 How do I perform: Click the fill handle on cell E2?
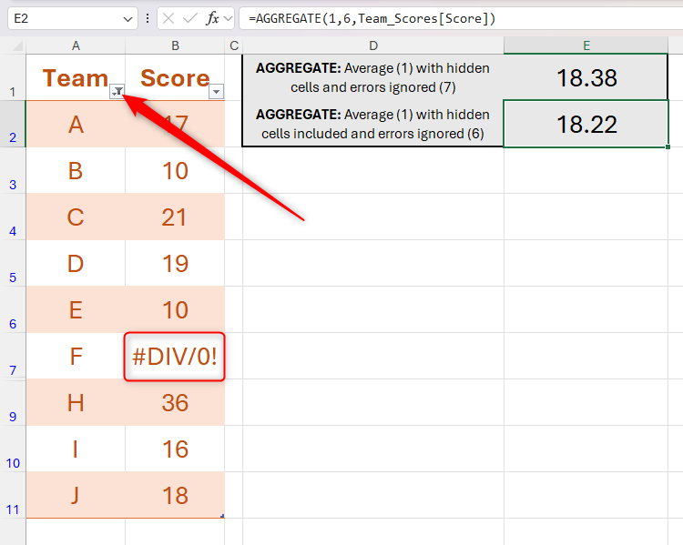[668, 146]
